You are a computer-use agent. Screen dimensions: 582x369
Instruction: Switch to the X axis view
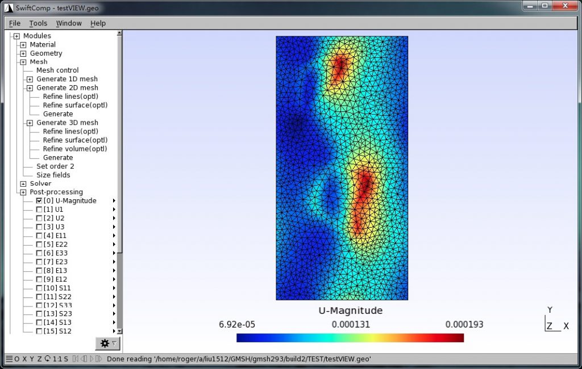24,359
